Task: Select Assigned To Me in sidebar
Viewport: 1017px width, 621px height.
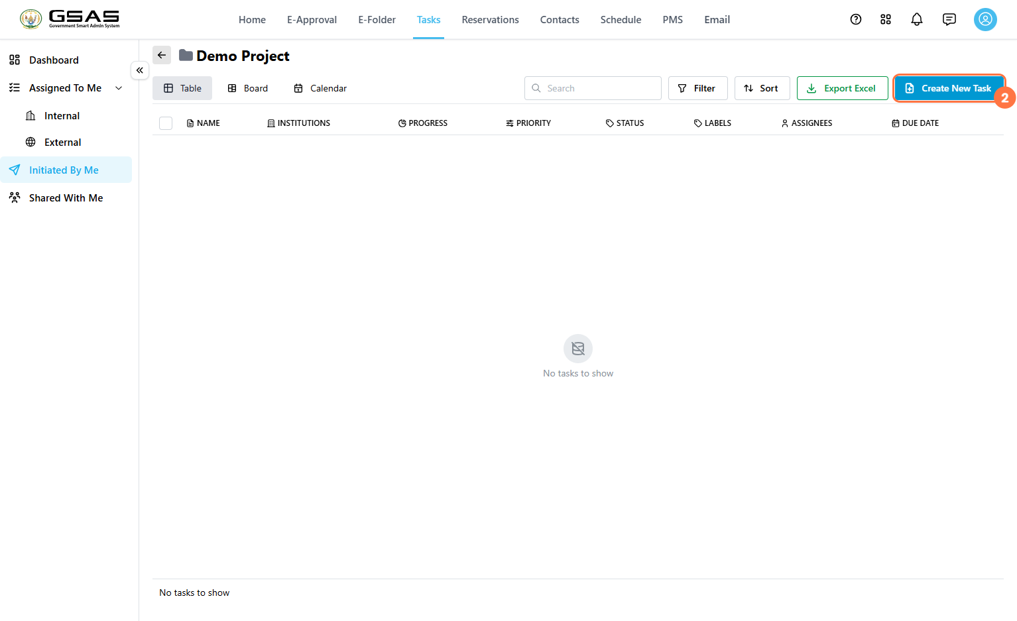Action: (x=65, y=88)
